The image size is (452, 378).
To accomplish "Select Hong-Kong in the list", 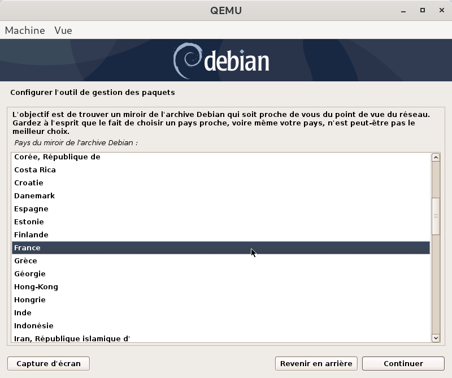I will (36, 287).
